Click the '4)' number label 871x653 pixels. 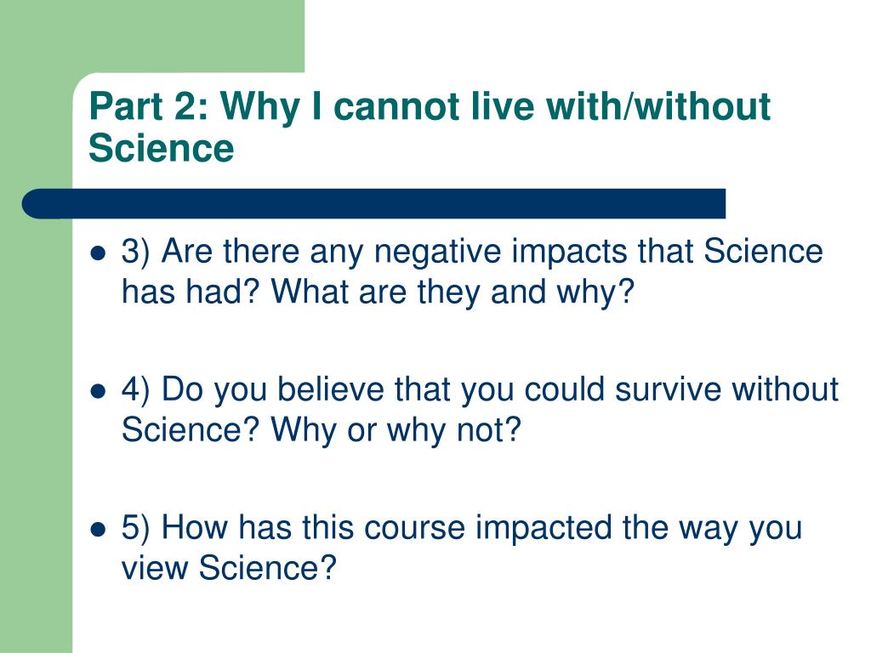point(136,389)
